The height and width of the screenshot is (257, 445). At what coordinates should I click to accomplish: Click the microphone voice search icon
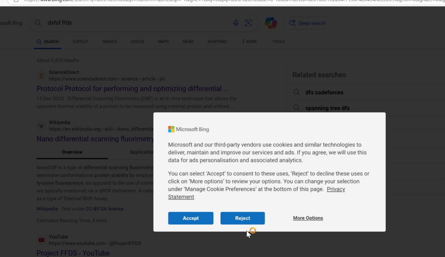coord(235,23)
